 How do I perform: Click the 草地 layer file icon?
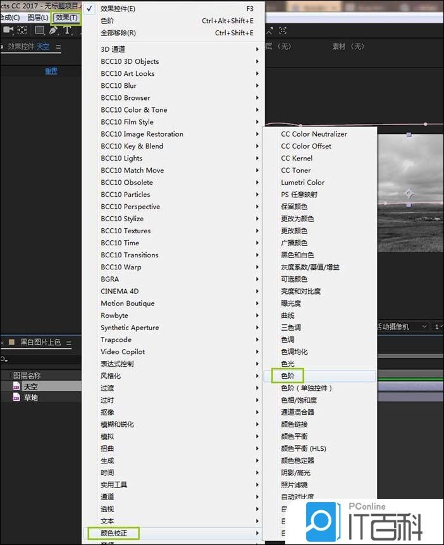[16, 397]
